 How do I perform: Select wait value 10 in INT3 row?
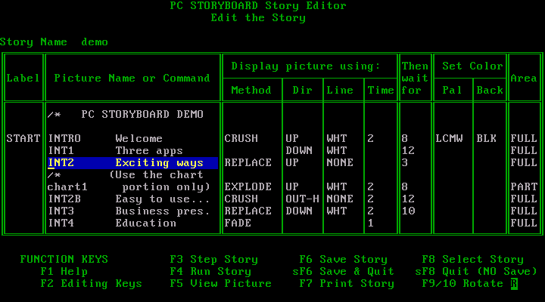(408, 211)
